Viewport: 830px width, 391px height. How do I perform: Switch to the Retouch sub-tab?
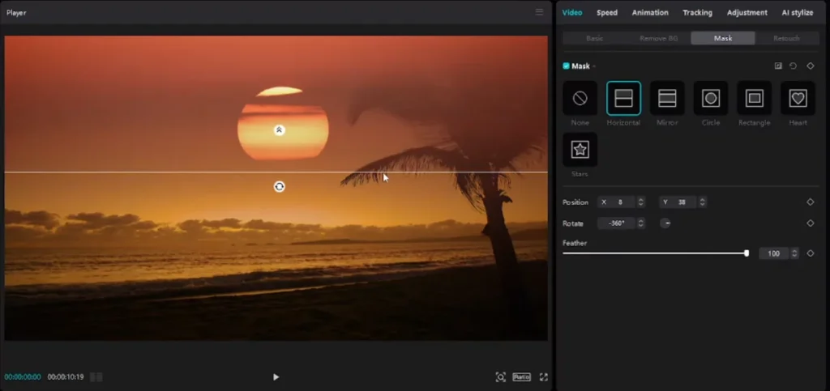(786, 38)
